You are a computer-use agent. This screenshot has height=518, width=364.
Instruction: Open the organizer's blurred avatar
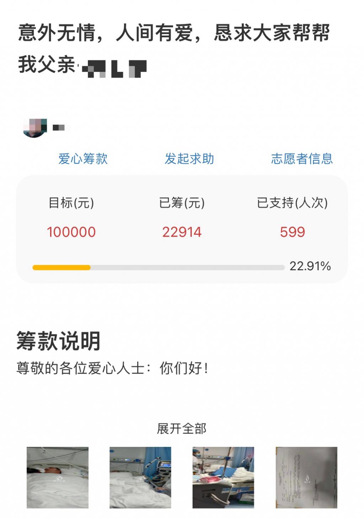tap(35, 128)
